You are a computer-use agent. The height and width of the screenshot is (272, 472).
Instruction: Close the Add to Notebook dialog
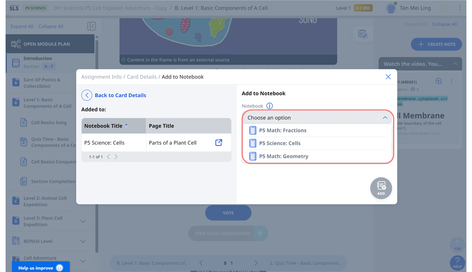click(x=388, y=77)
